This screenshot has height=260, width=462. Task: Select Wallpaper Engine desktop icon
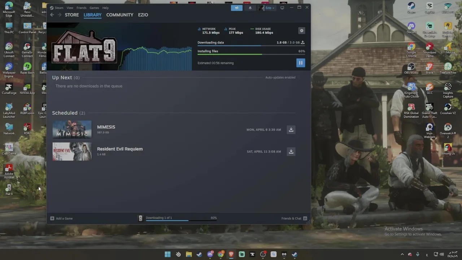pos(9,70)
